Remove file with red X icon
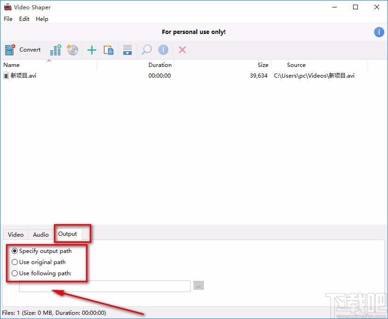 pos(182,50)
